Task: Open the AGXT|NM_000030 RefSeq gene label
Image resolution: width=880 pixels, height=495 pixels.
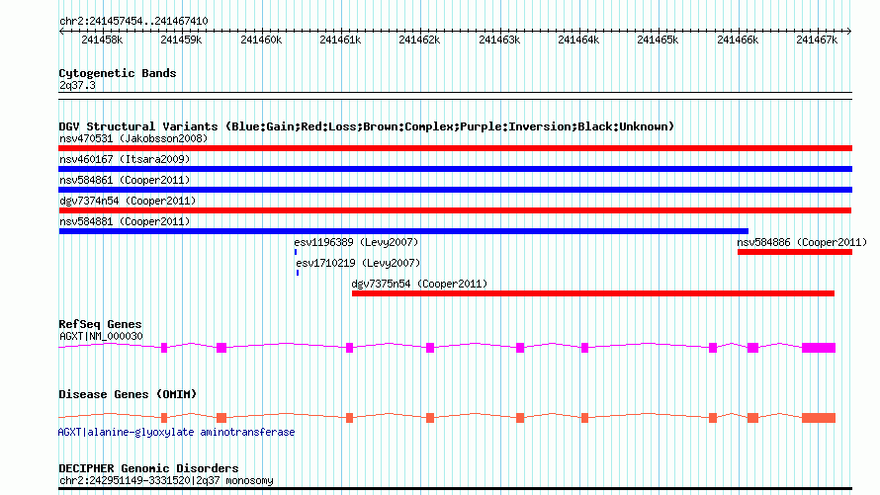Action: [x=101, y=336]
